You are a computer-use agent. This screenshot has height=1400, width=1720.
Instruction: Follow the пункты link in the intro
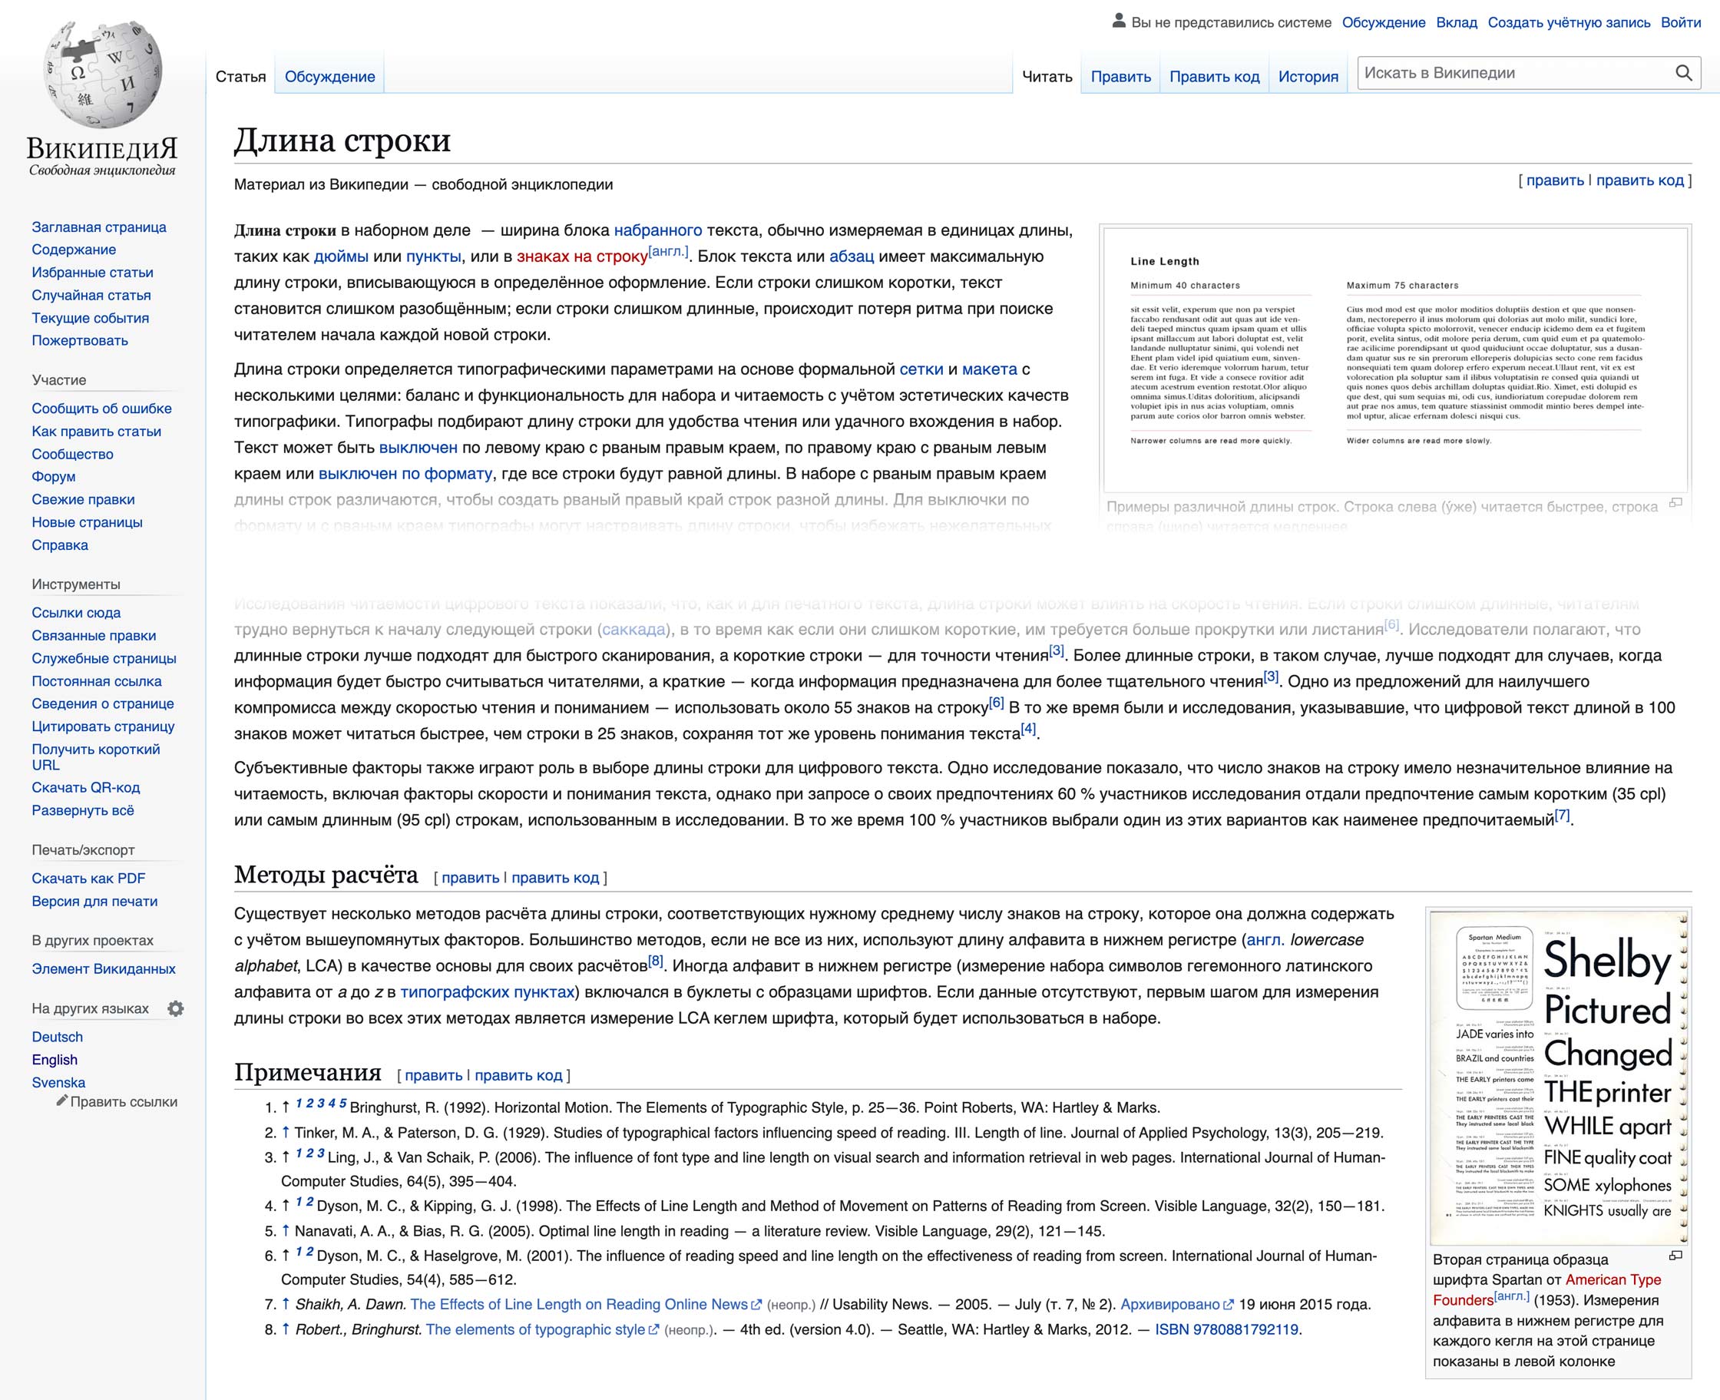[x=433, y=257]
